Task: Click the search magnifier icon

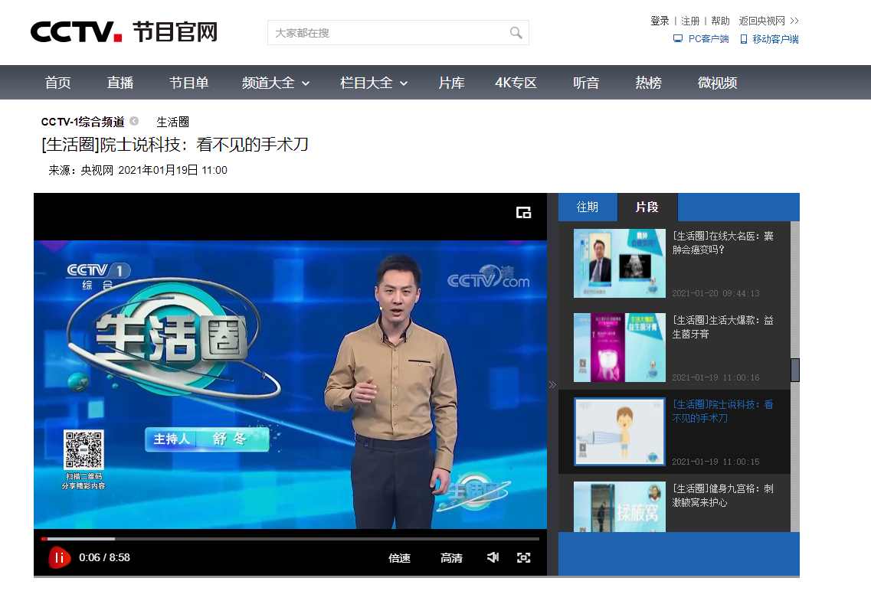Action: click(516, 33)
